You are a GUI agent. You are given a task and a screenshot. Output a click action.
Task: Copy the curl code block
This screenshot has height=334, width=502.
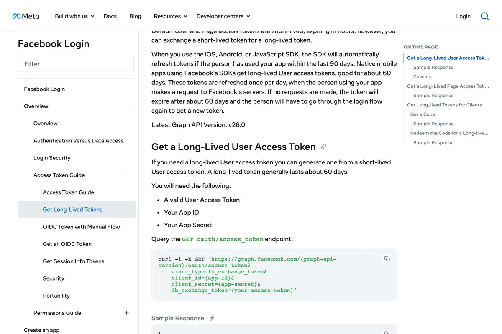387,259
